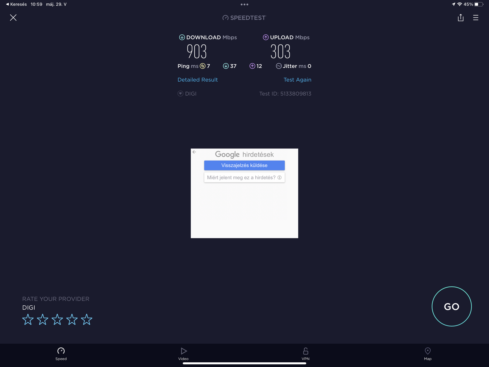Open the Detailed Result link

pos(198,80)
